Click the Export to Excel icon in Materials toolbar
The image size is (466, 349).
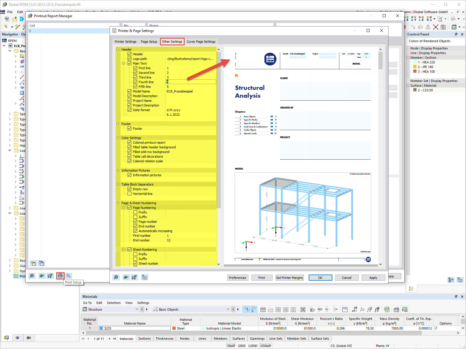[x=387, y=309]
